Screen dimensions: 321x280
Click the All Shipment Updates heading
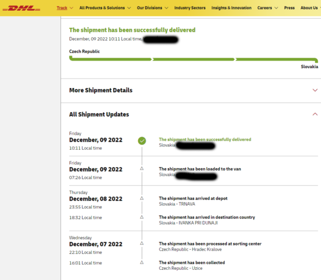pyautogui.click(x=99, y=114)
